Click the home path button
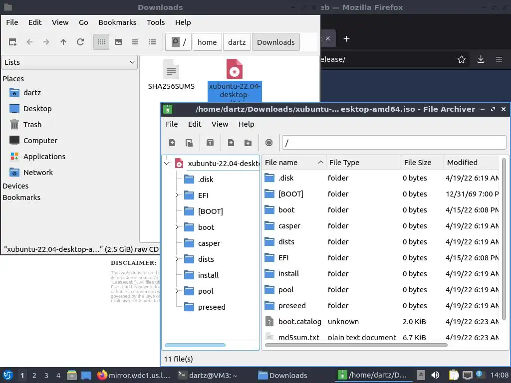Screen dimensions: 511x383 pyautogui.click(x=207, y=42)
